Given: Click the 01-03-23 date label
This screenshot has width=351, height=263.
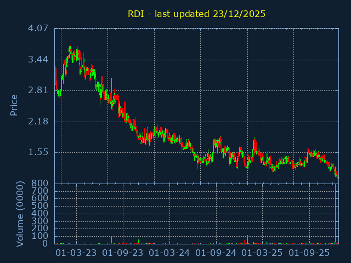Looking at the screenshot, I should [76, 253].
